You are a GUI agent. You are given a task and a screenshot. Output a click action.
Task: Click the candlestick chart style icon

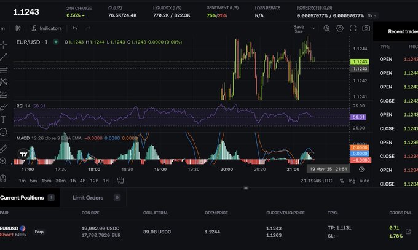click(x=18, y=28)
